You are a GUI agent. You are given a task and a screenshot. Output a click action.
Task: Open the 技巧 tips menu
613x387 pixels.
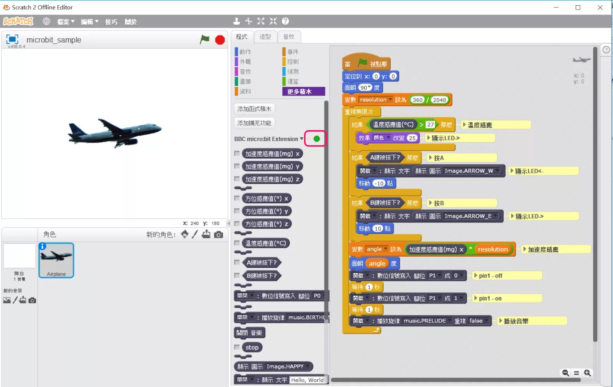click(x=111, y=22)
